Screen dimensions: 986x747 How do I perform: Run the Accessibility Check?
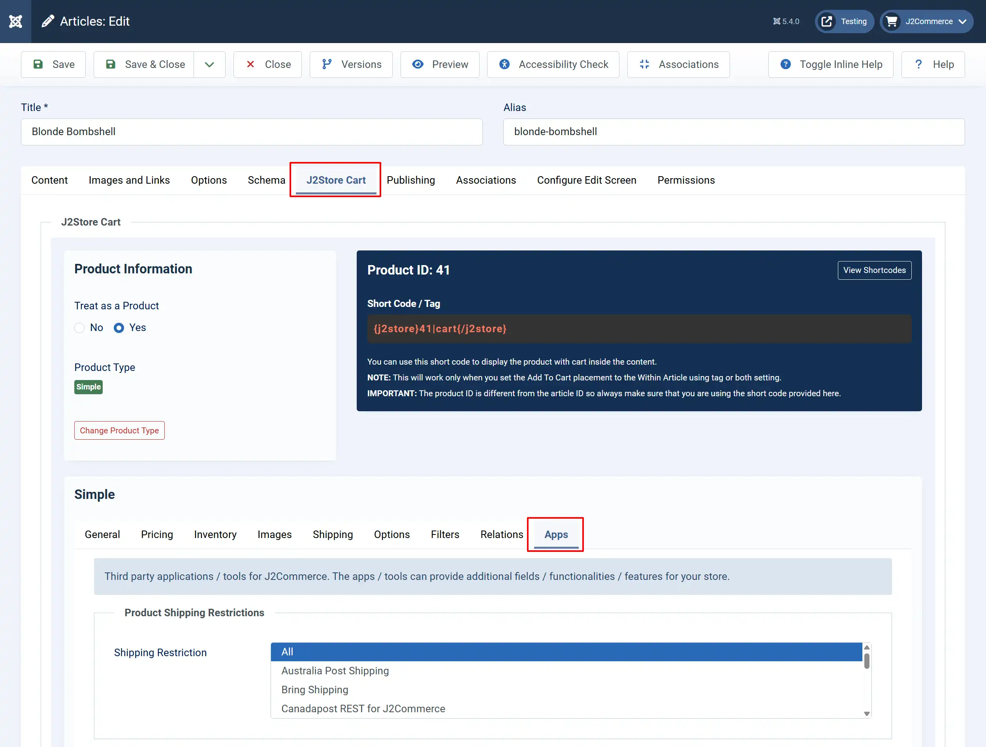[x=553, y=64]
